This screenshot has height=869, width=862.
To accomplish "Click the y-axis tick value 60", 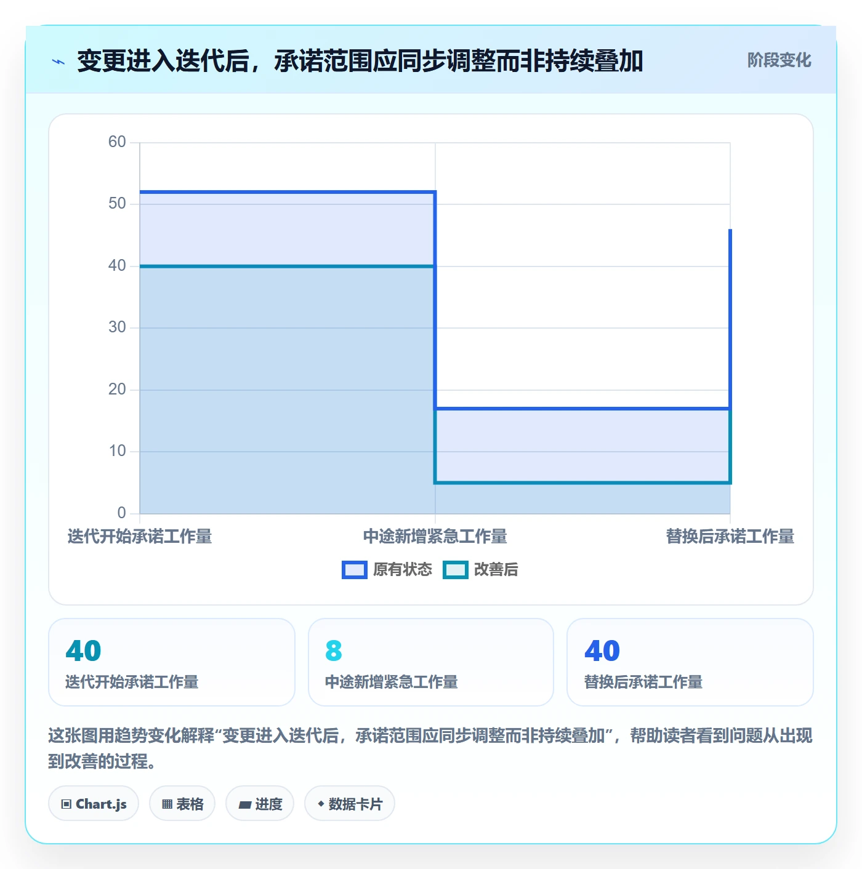I will [x=117, y=142].
